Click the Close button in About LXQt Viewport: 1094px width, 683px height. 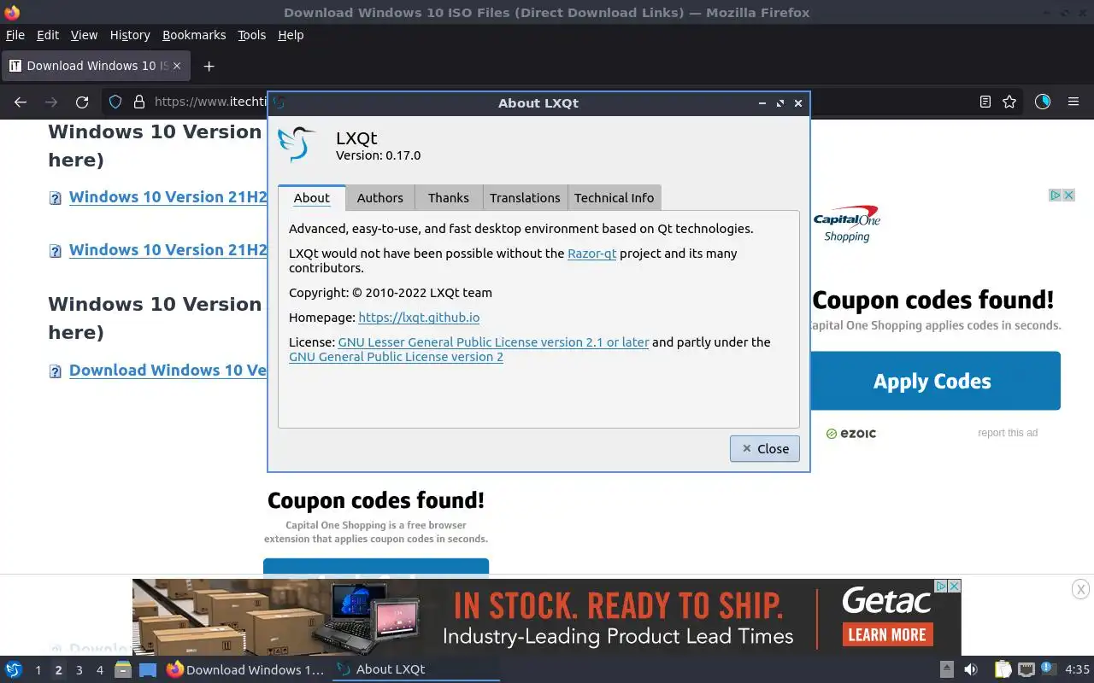pyautogui.click(x=765, y=448)
